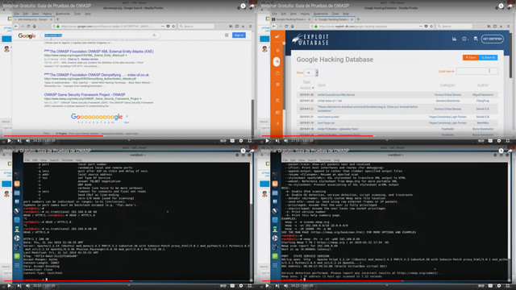Viewport: 516px width, 290px height.
Task: Select Exploit-DB sidebar home icon
Action: point(277,50)
